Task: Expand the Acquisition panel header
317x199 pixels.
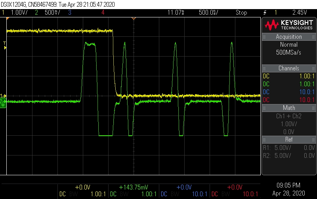Action: pyautogui.click(x=289, y=37)
